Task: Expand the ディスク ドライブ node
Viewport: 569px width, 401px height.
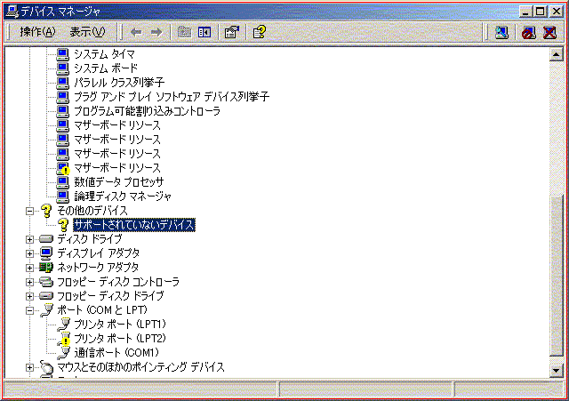Action: click(29, 239)
